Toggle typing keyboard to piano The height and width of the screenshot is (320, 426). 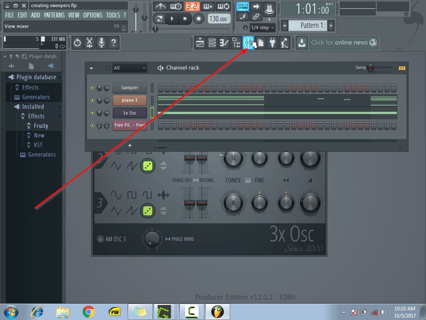point(243,6)
